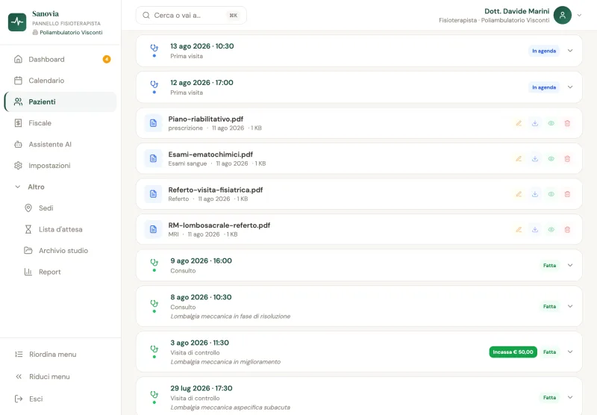Preview RM-lombosacrale-referto.pdf with eye icon
This screenshot has height=415, width=597.
click(x=551, y=230)
